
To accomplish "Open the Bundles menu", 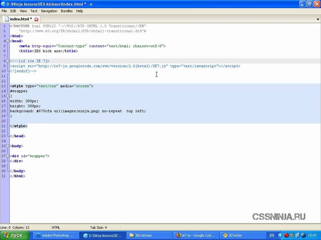I will (x=67, y=11).
